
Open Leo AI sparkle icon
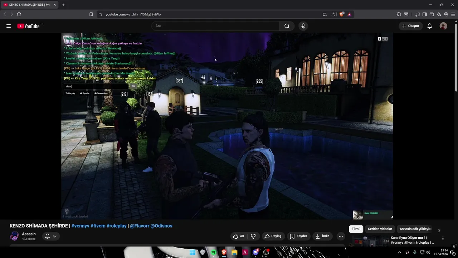point(439,14)
